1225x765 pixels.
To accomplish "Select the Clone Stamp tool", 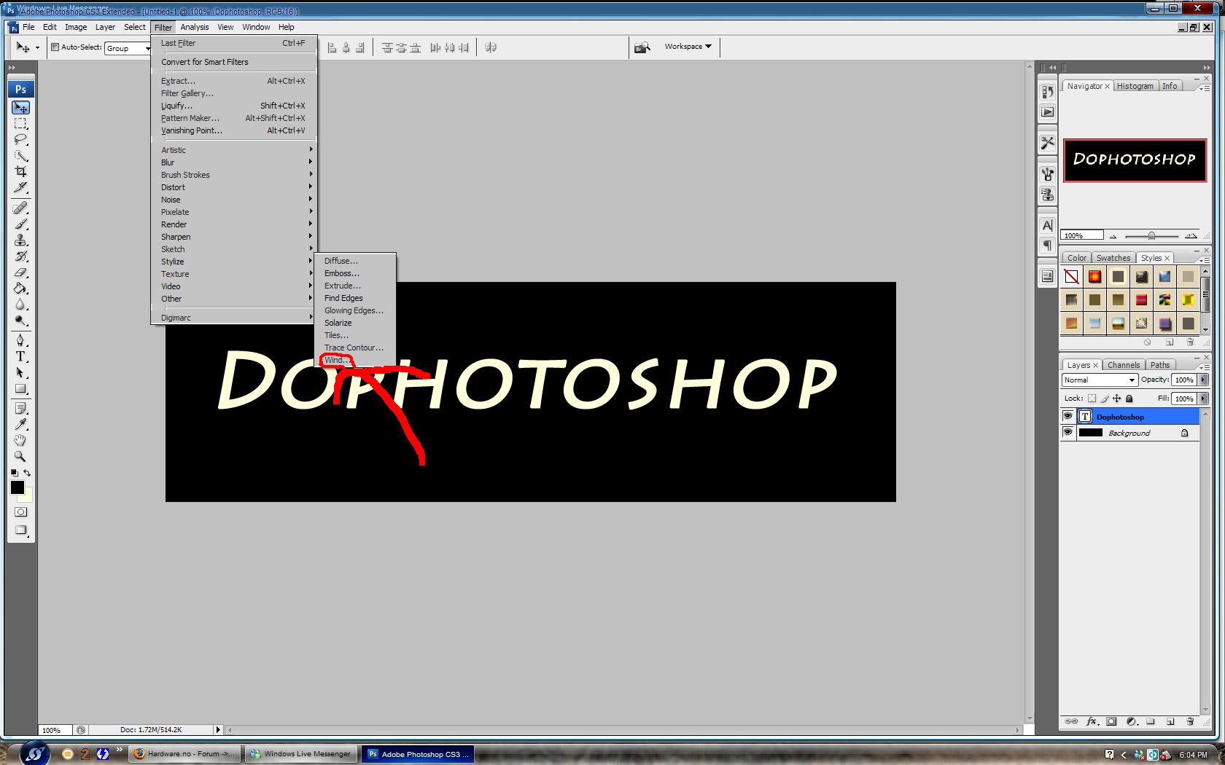I will point(20,240).
